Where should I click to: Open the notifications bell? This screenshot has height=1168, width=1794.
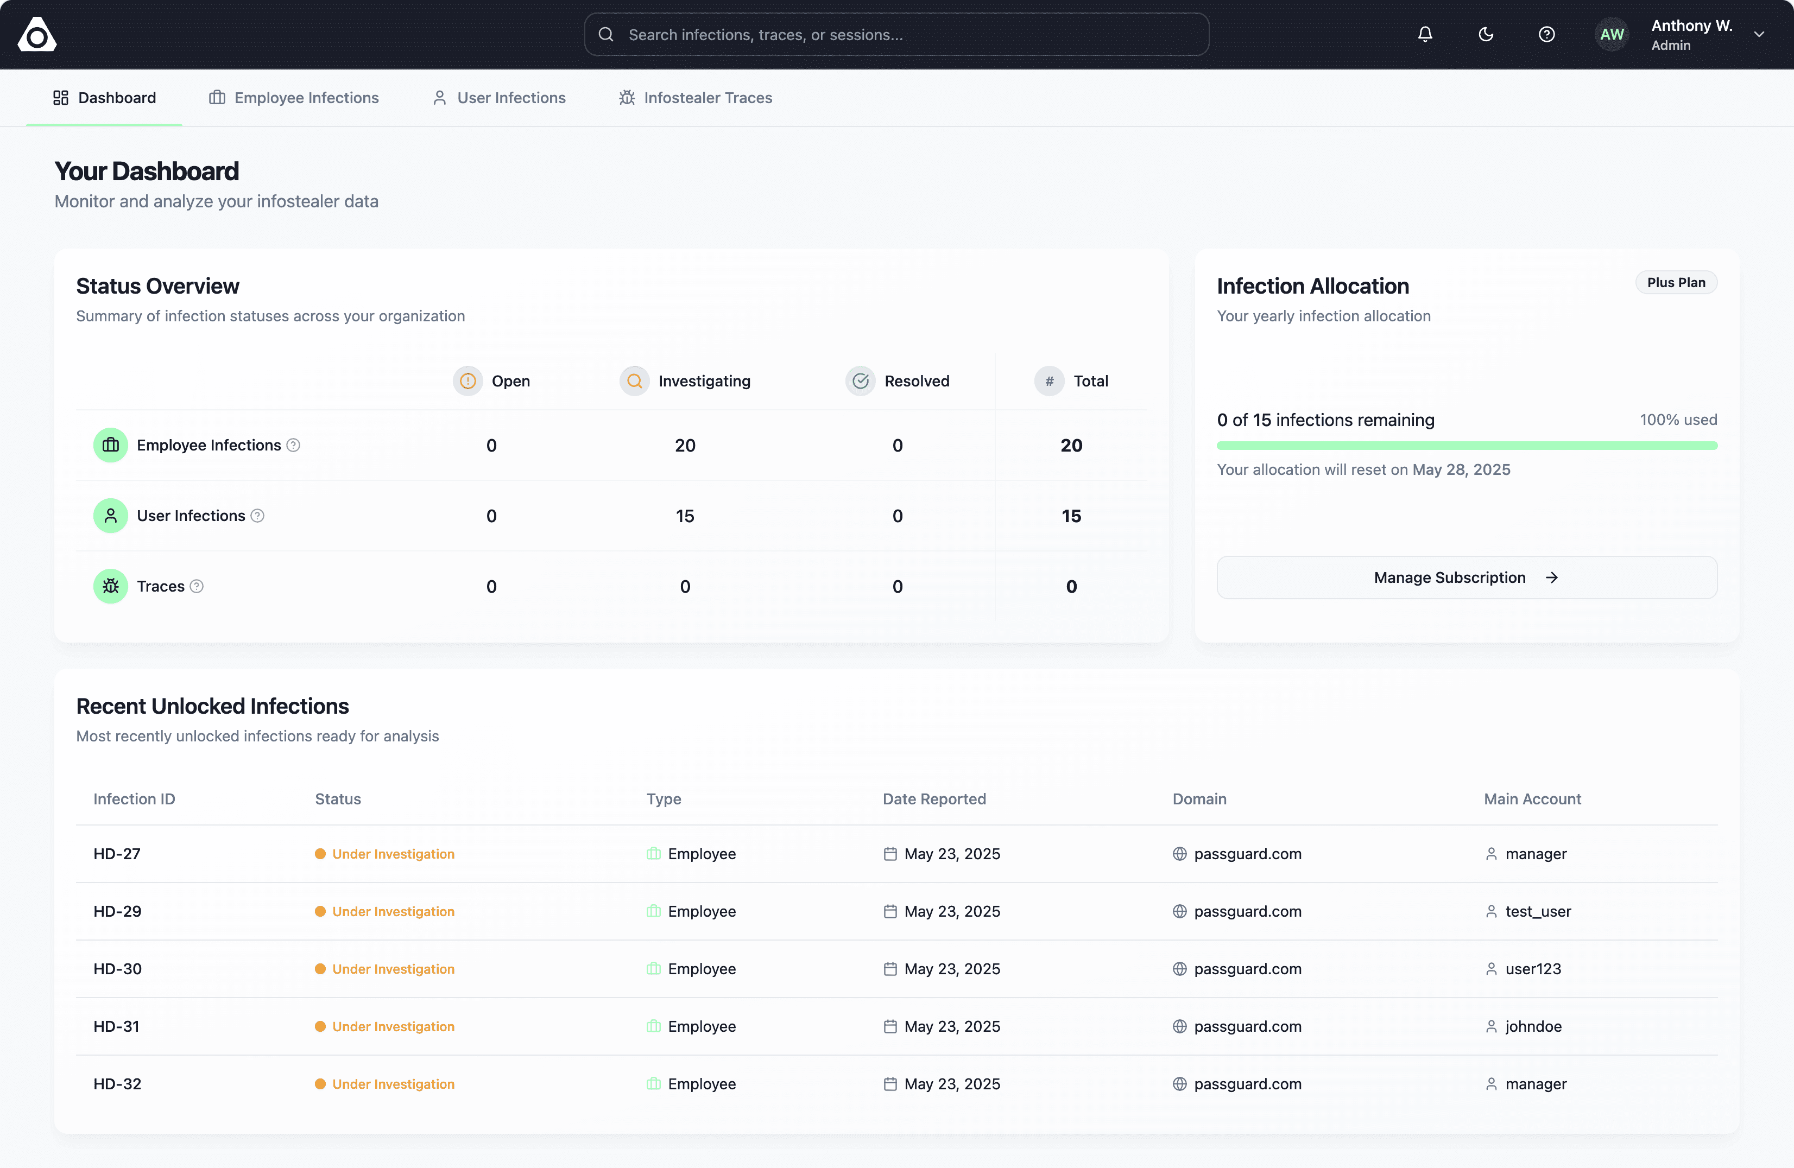[1425, 34]
